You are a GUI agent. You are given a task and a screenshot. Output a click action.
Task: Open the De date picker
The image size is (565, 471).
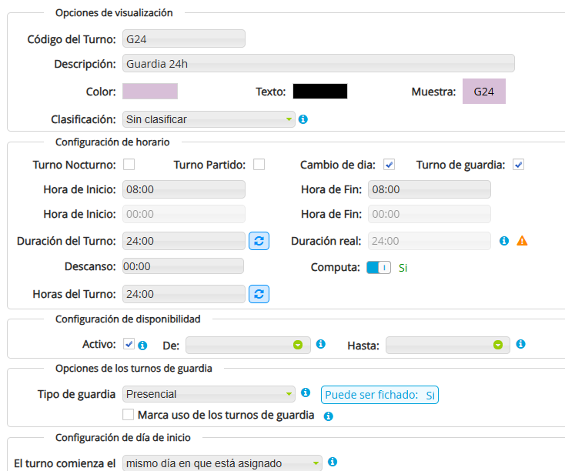(x=247, y=346)
